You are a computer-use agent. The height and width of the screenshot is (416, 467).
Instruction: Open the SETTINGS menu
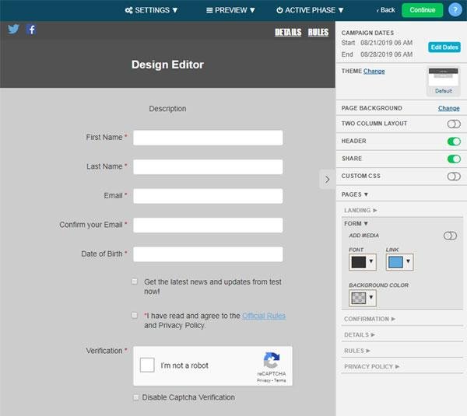pos(151,10)
